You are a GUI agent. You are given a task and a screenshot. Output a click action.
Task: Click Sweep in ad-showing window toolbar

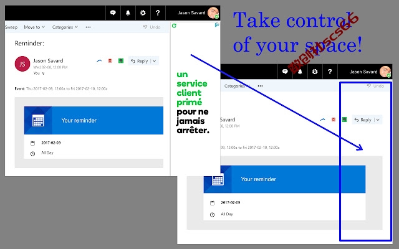pyautogui.click(x=11, y=27)
